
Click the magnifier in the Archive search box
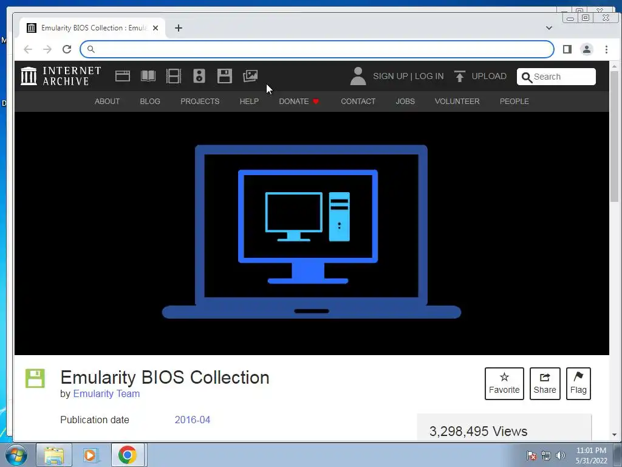[527, 77]
